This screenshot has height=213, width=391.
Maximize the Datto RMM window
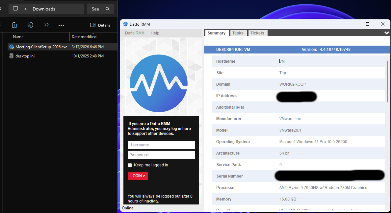coord(368,24)
